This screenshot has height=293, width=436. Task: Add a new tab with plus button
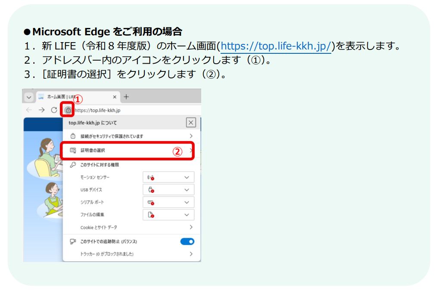coord(126,97)
